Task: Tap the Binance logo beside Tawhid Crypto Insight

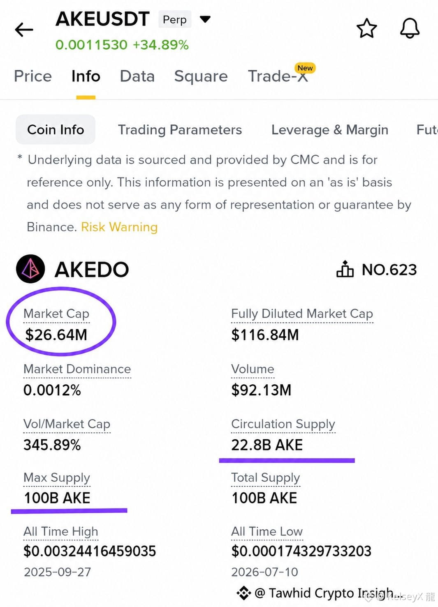Action: point(243,593)
